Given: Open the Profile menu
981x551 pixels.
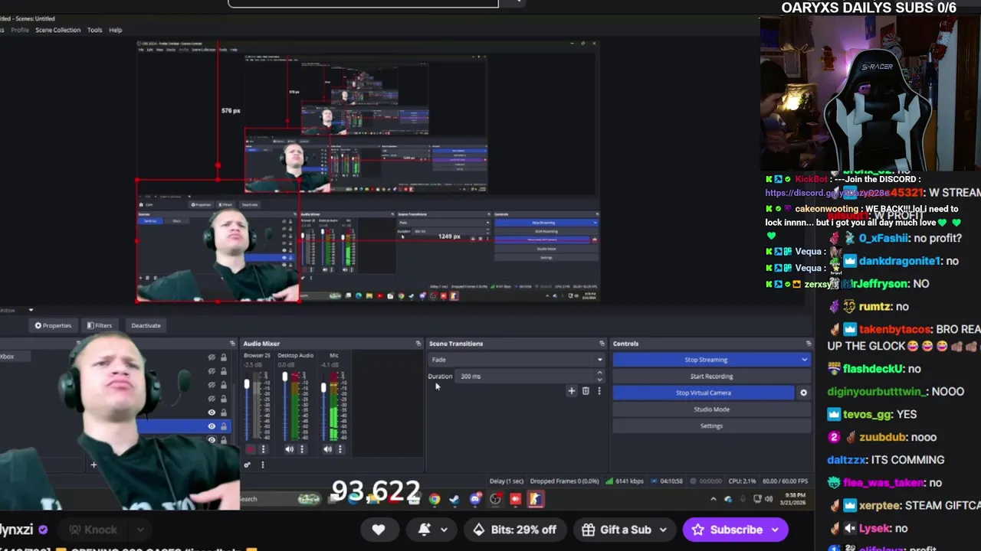Looking at the screenshot, I should (x=20, y=30).
